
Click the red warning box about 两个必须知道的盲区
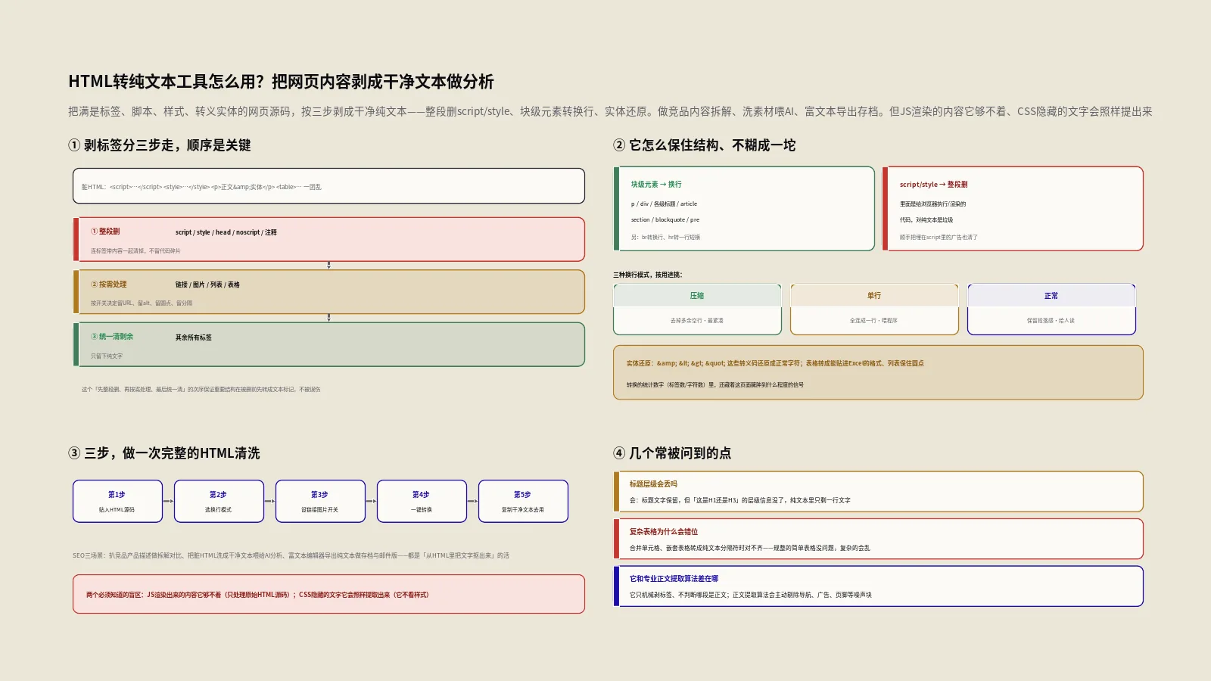[x=328, y=594]
